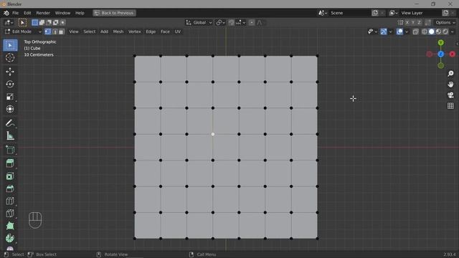The image size is (459, 258).
Task: Select the Scale tool
Action: click(10, 97)
